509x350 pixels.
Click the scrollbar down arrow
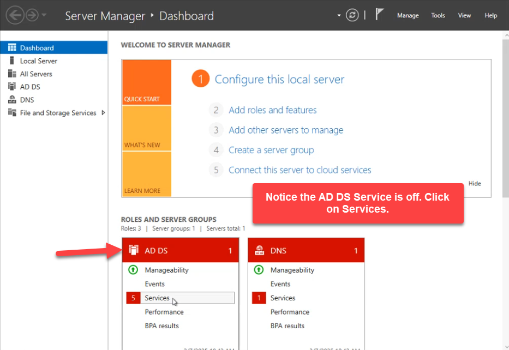pyautogui.click(x=506, y=347)
